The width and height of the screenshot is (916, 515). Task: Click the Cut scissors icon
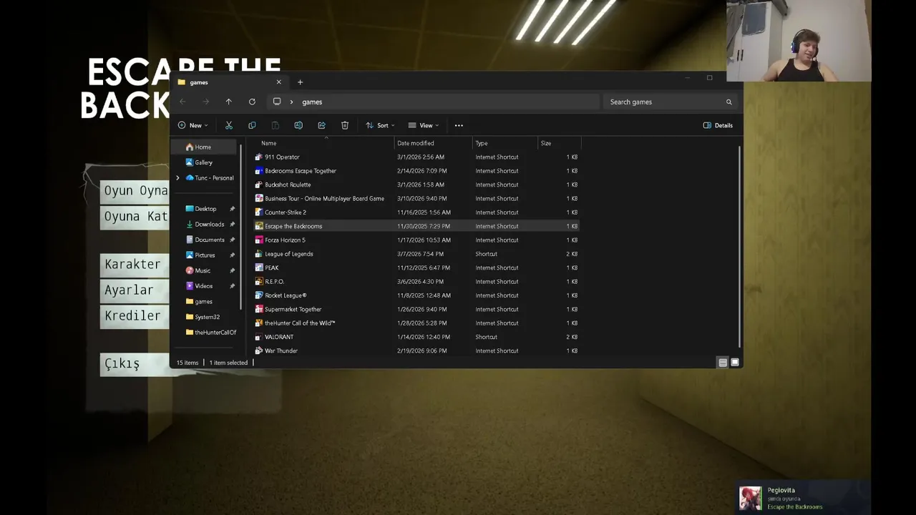pos(229,125)
